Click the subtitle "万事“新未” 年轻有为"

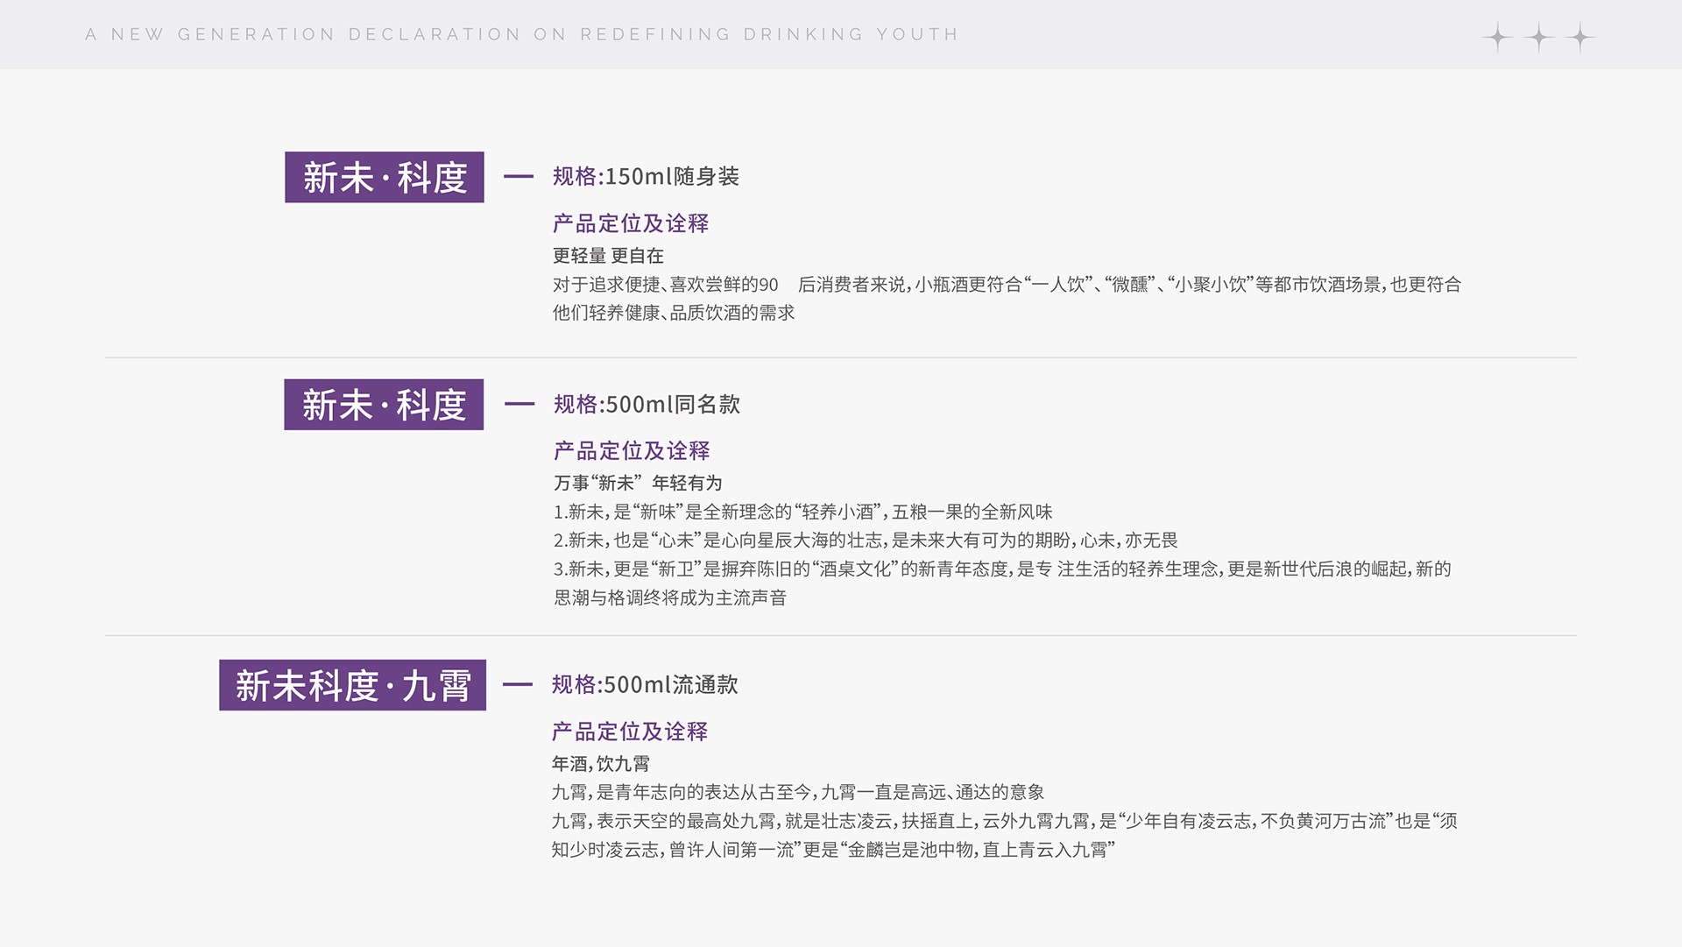tap(638, 484)
